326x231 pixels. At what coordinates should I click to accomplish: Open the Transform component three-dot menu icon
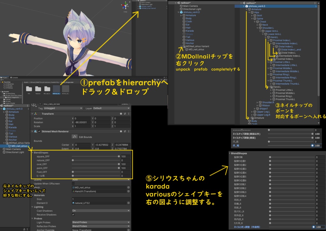tap(129, 114)
